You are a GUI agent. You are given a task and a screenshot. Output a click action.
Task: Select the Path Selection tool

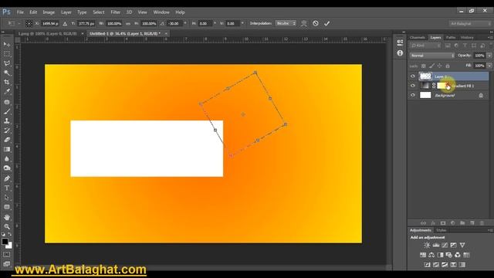coord(7,198)
